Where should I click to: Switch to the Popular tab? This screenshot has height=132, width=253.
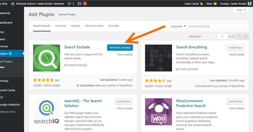(75, 26)
